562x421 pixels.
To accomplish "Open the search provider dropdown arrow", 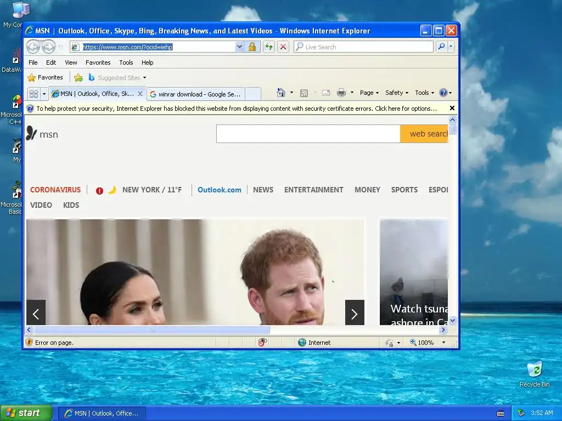I will 451,47.
